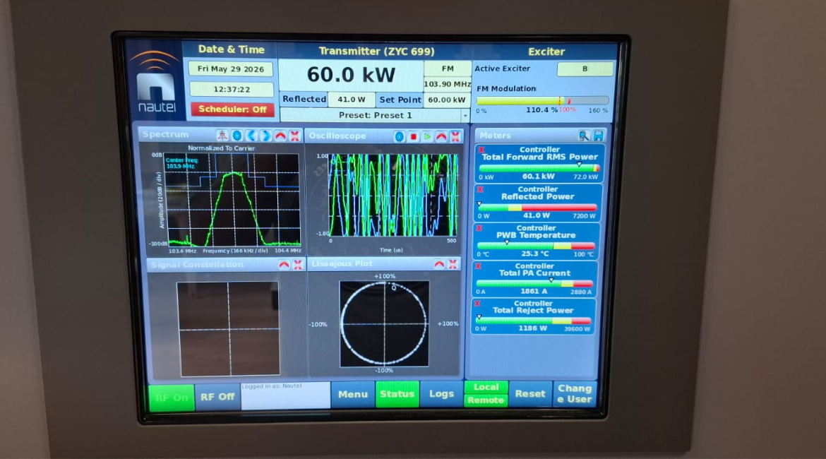Remove the Total PA Current meter
This screenshot has height=459, width=826.
[x=479, y=267]
